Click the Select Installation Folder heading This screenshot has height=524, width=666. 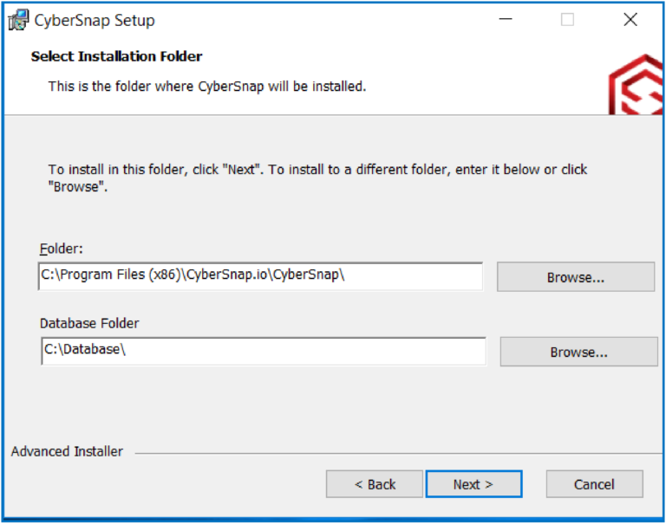click(x=116, y=56)
